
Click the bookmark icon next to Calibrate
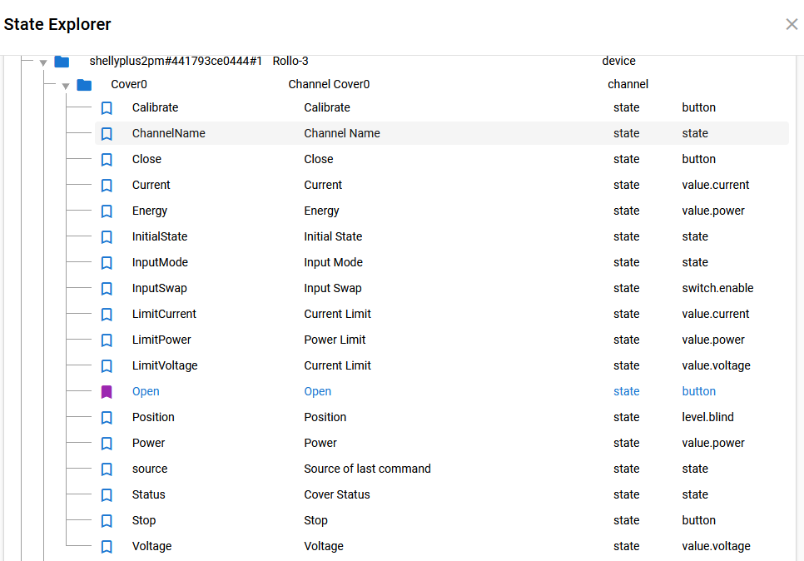click(x=107, y=108)
